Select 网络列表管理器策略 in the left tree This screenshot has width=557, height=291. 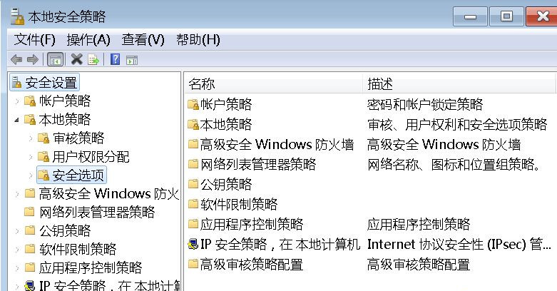(x=96, y=212)
